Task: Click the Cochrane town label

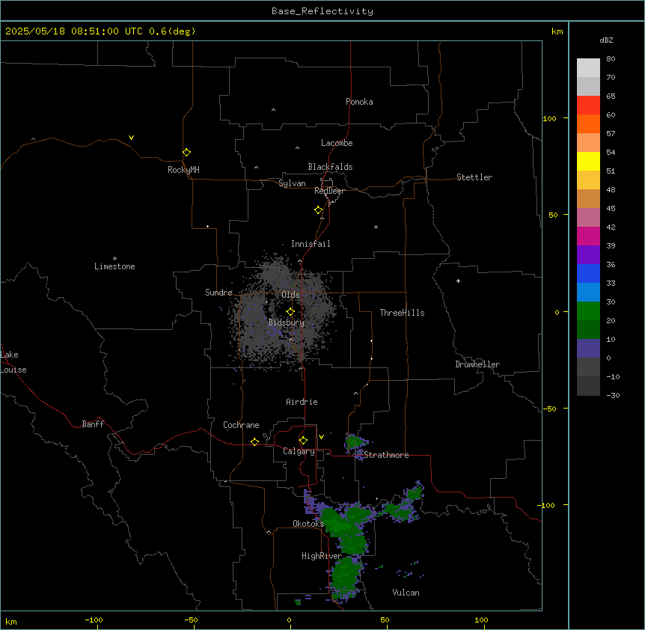Action: click(241, 425)
